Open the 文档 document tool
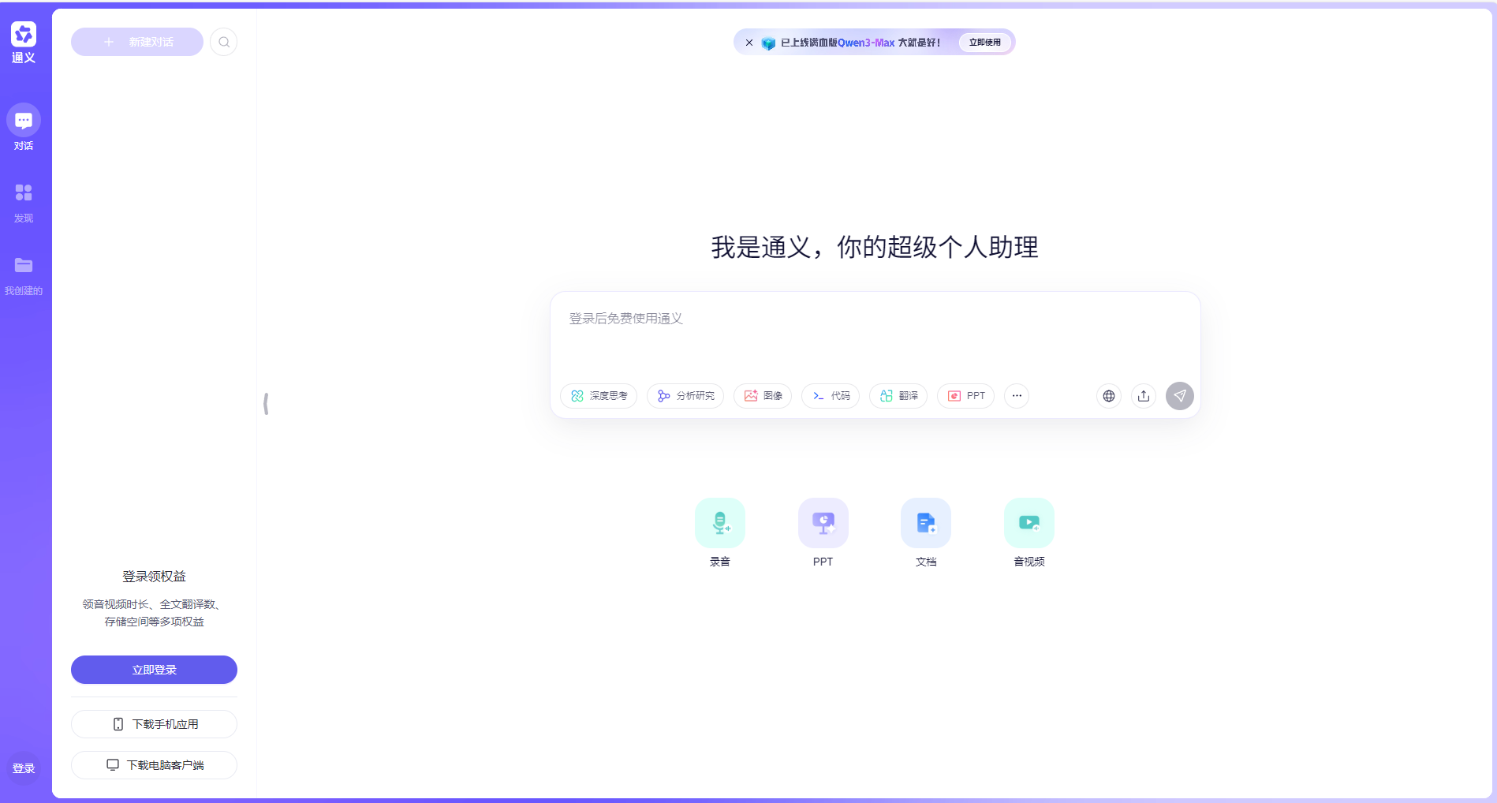The width and height of the screenshot is (1497, 803). tap(926, 532)
